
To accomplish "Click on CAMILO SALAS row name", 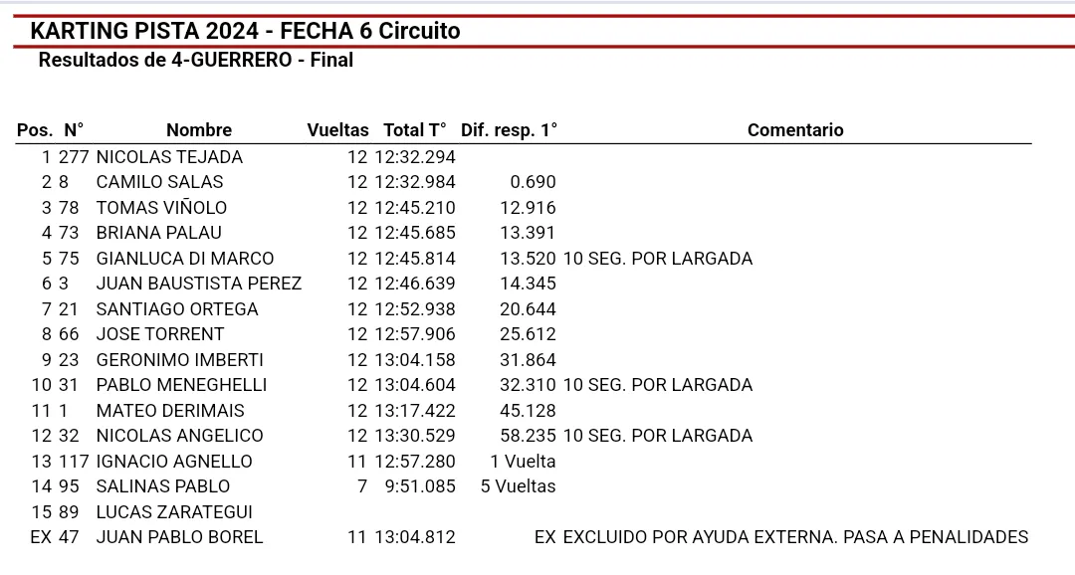I will coord(159,182).
